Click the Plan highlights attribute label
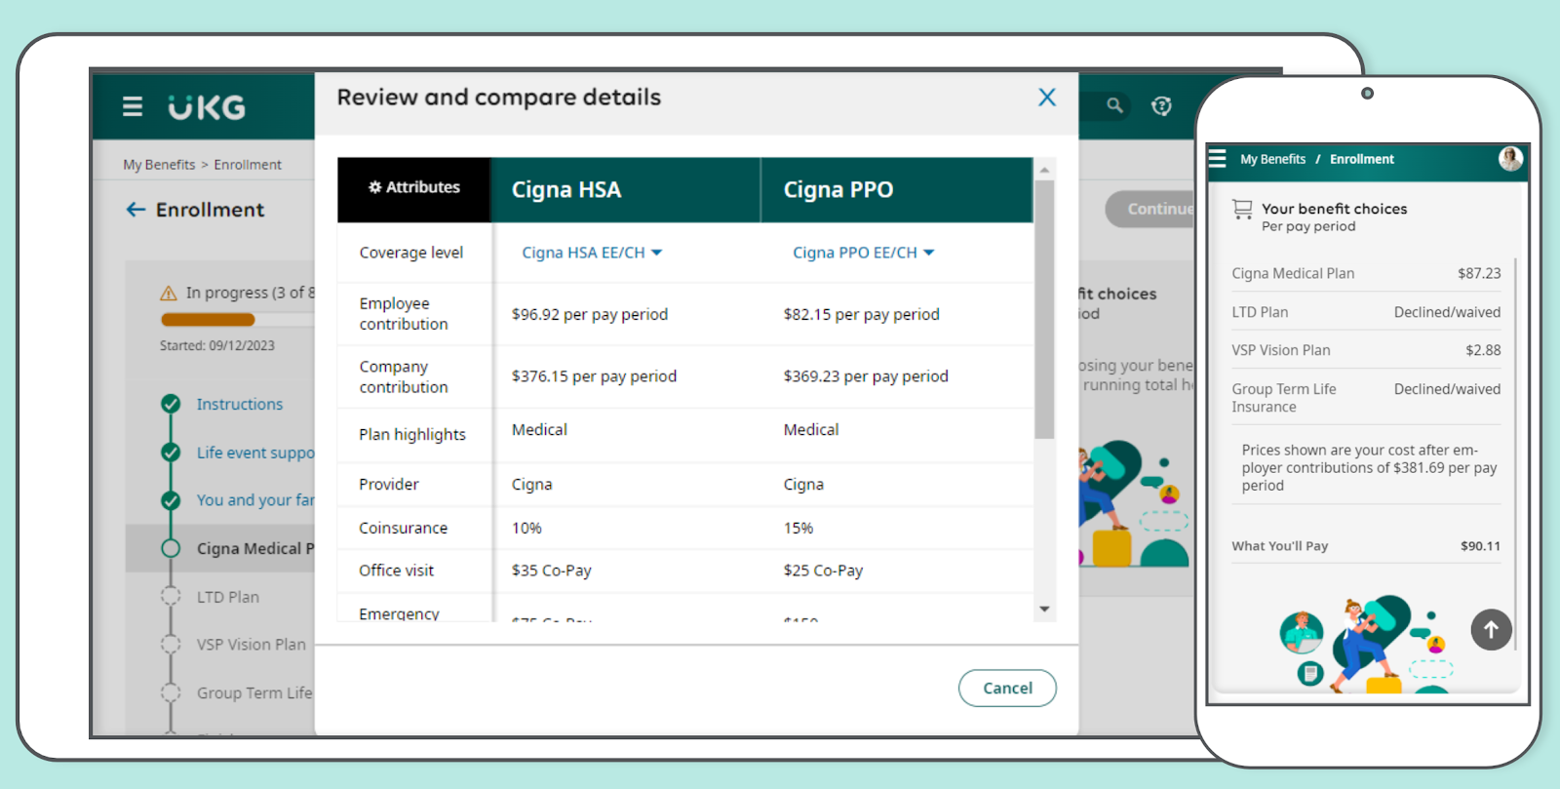 click(x=412, y=435)
